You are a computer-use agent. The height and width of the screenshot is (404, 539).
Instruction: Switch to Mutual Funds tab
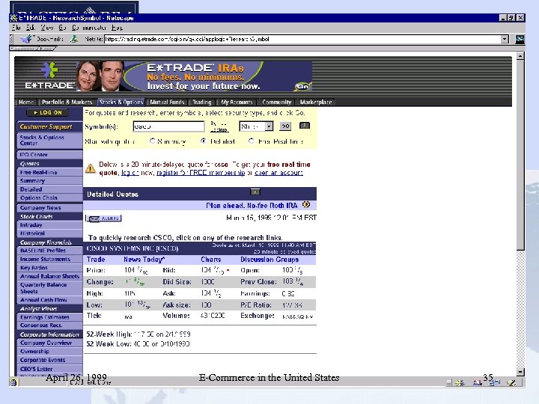pyautogui.click(x=168, y=102)
